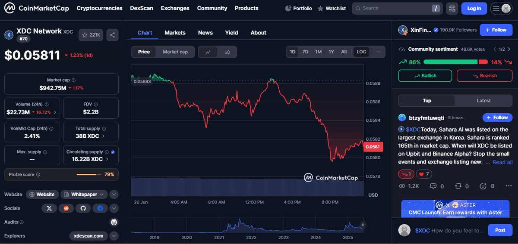Open the Yield tab

(x=231, y=33)
